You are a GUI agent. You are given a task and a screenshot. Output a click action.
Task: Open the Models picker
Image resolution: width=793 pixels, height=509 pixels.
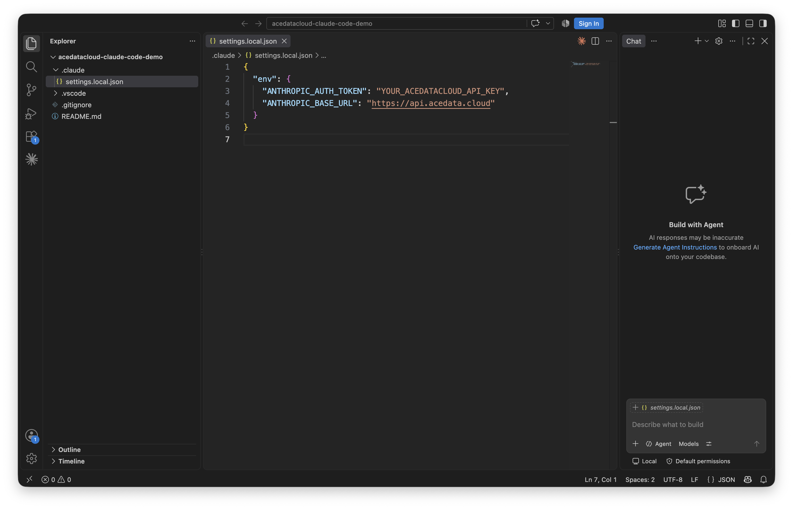689,444
